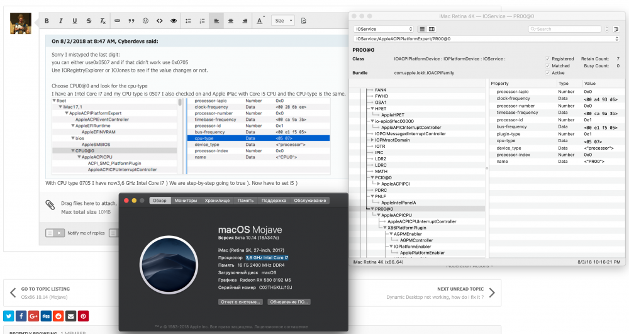The height and width of the screenshot is (334, 629).
Task: Share topic on Google Plus
Action: [34, 316]
